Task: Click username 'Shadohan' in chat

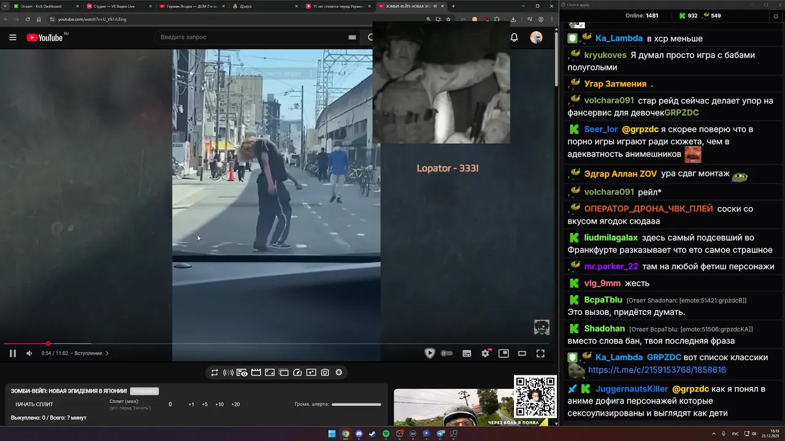Action: (604, 329)
